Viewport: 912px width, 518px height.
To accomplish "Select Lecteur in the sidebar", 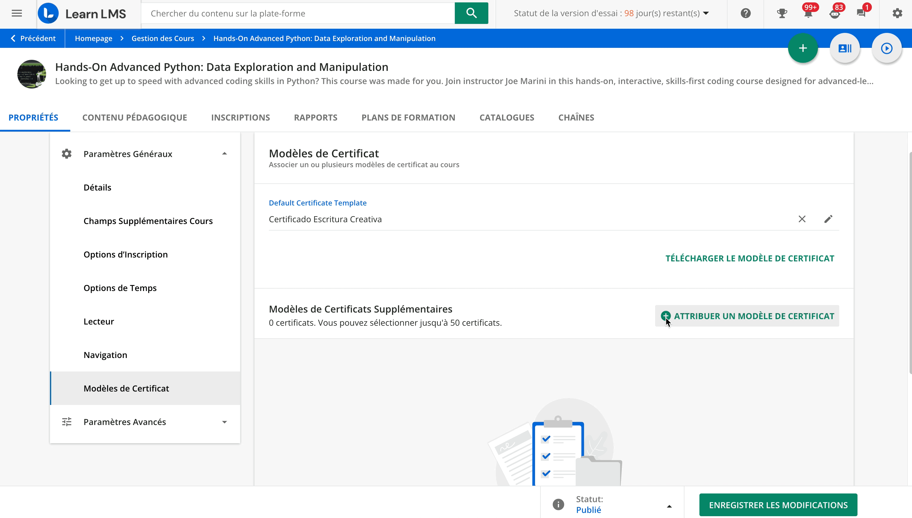I will pos(145,322).
